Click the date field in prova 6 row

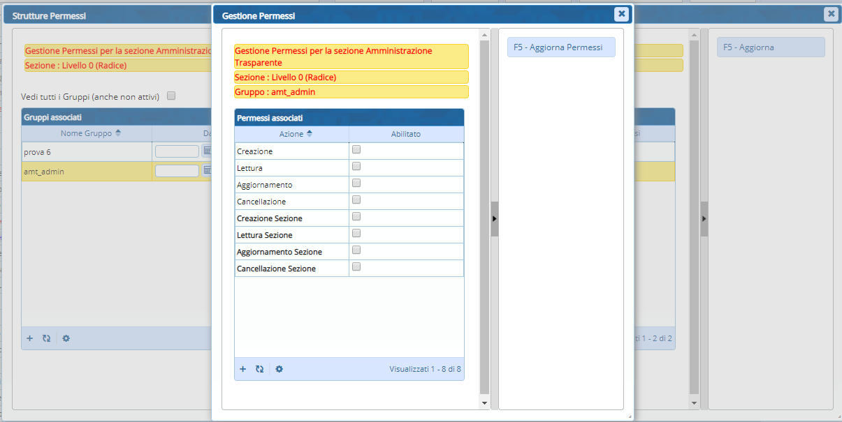coord(177,151)
